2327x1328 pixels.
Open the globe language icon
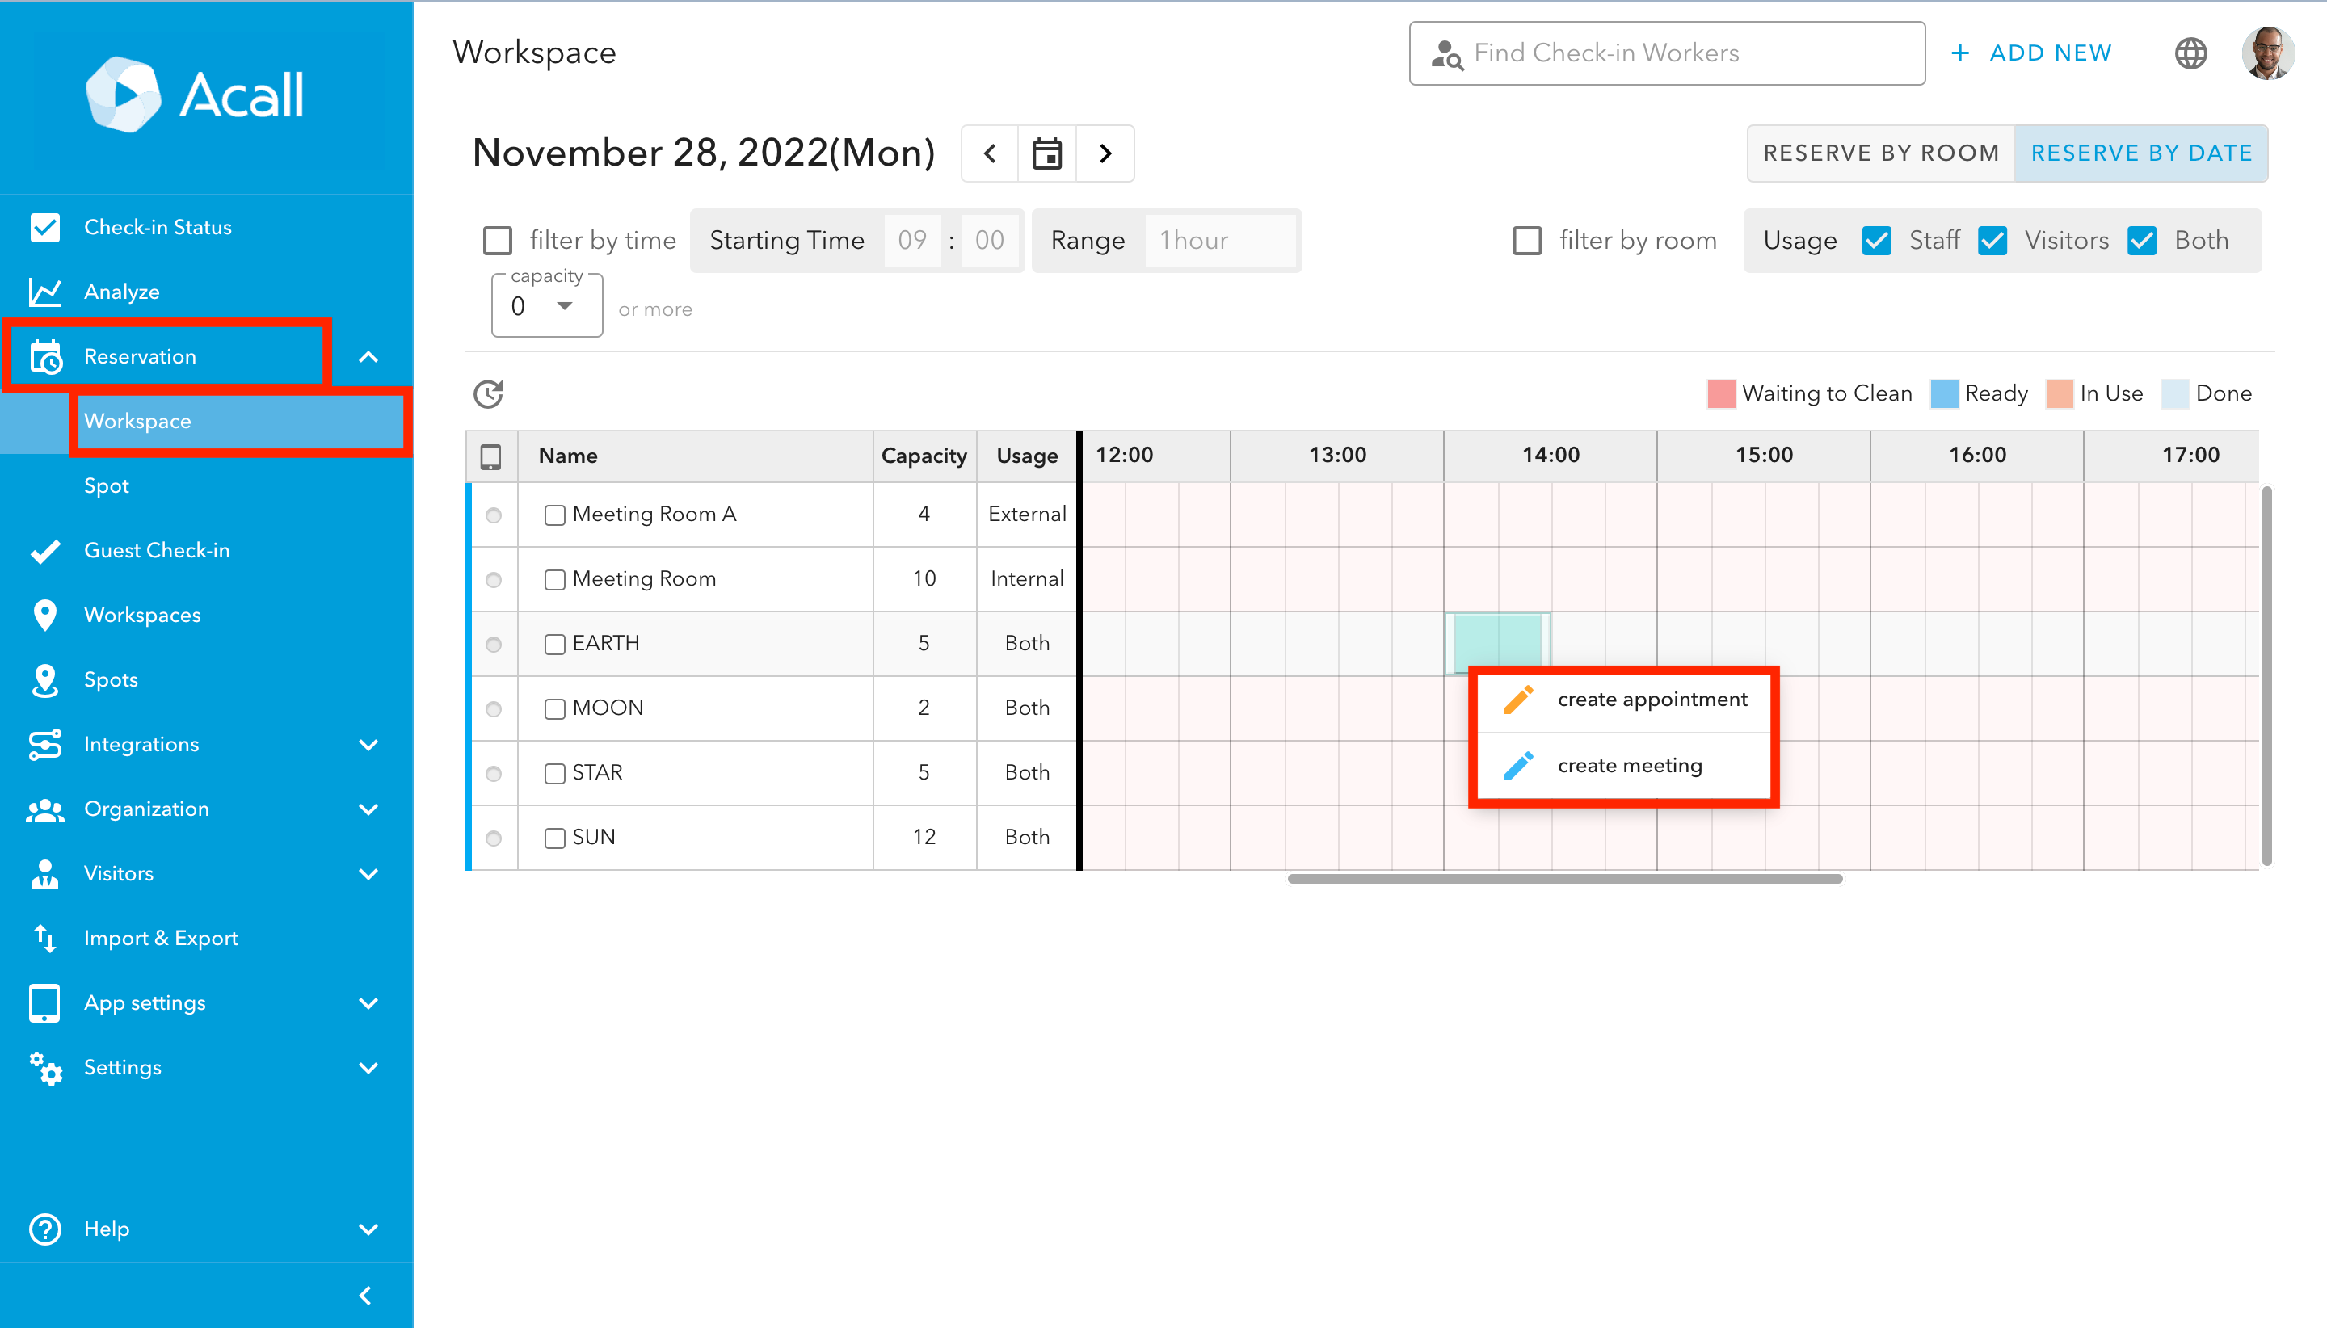point(2190,53)
